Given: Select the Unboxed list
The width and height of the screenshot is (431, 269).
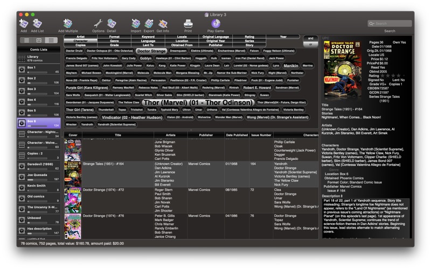Looking at the screenshot, I should (39, 220).
